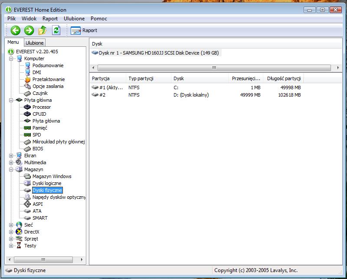Click the top Dysk list header

tap(216, 44)
